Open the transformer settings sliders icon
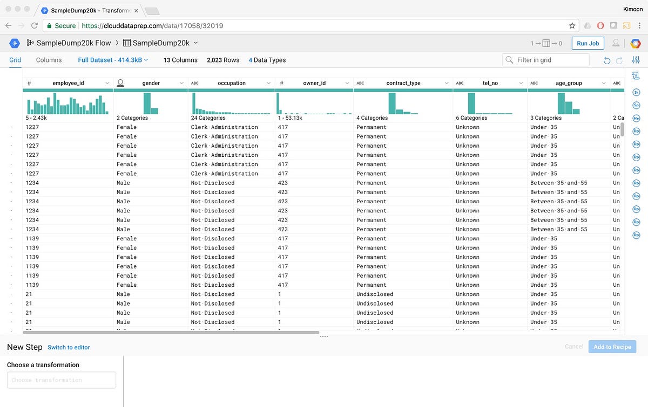Viewport: 648px width, 407px height. (636, 60)
